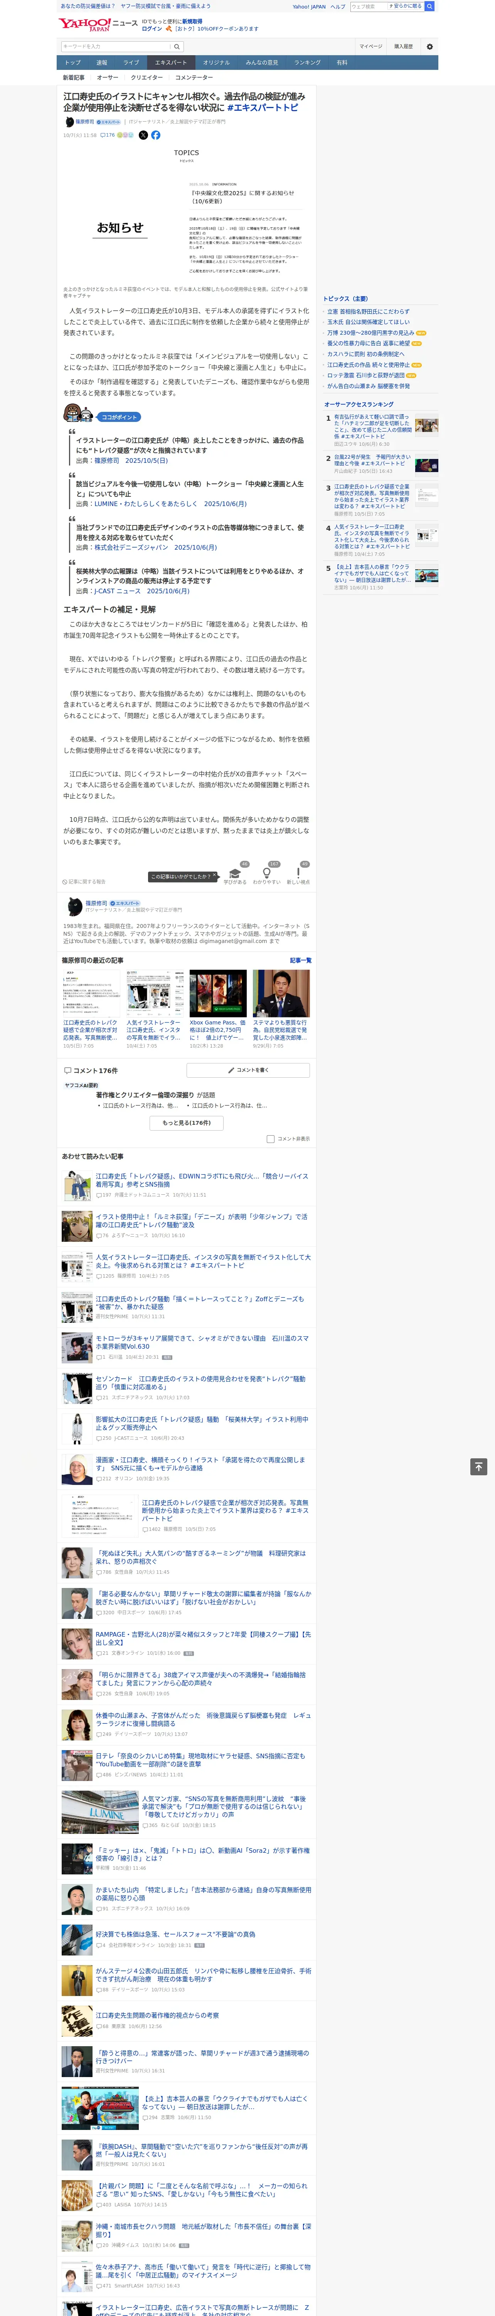The height and width of the screenshot is (2316, 495).
Task: Select the オリジナル tab
Action: click(217, 63)
